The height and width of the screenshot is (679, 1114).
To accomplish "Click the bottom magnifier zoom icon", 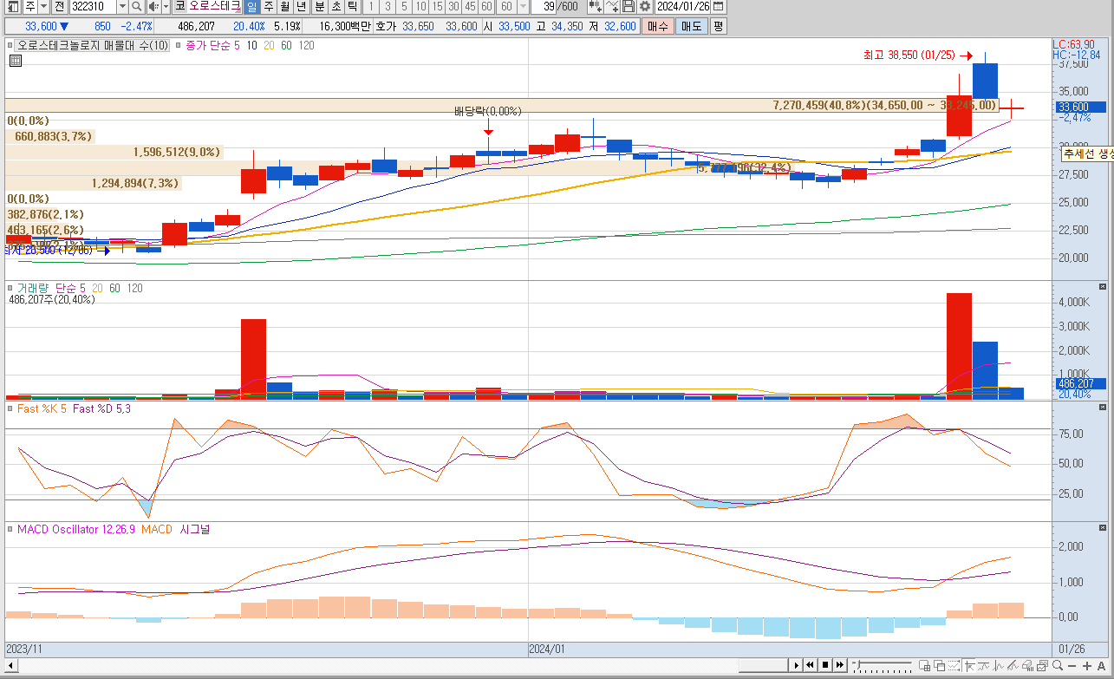I will (x=1058, y=665).
